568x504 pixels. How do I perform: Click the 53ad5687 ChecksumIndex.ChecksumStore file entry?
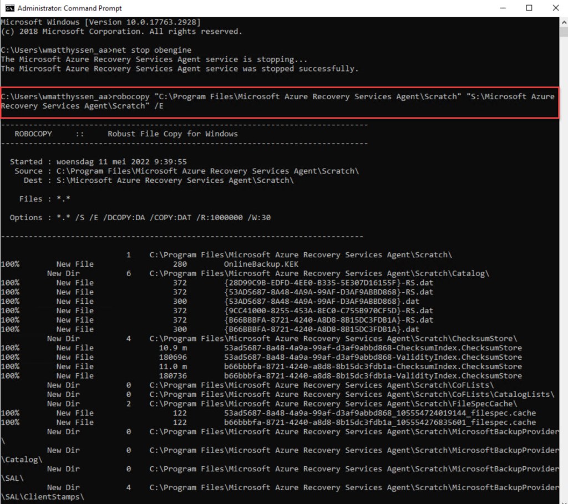[x=373, y=348]
